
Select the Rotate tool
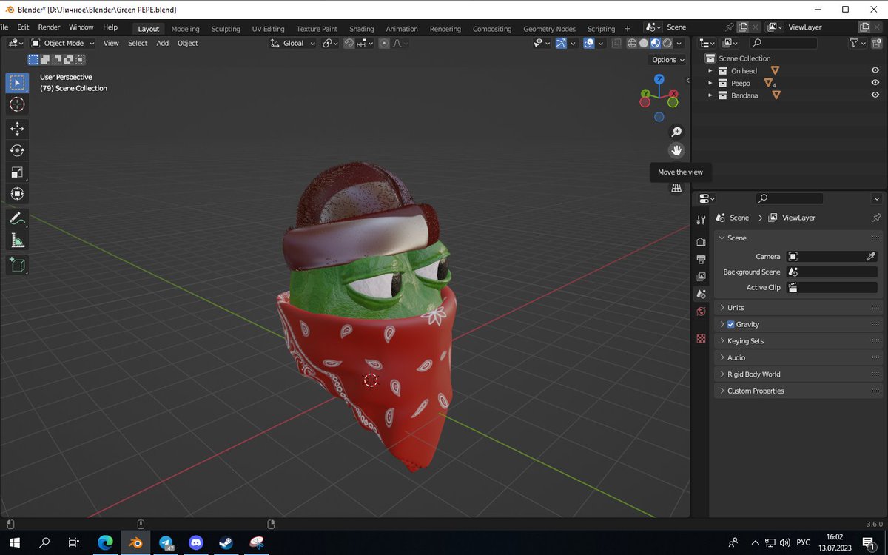(17, 150)
